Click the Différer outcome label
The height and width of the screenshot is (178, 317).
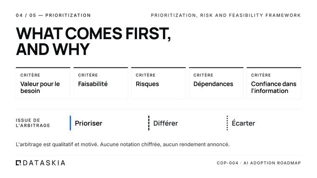[165, 123]
